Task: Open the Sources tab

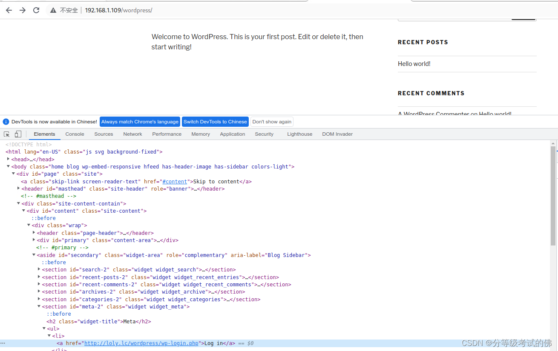Action: 104,134
